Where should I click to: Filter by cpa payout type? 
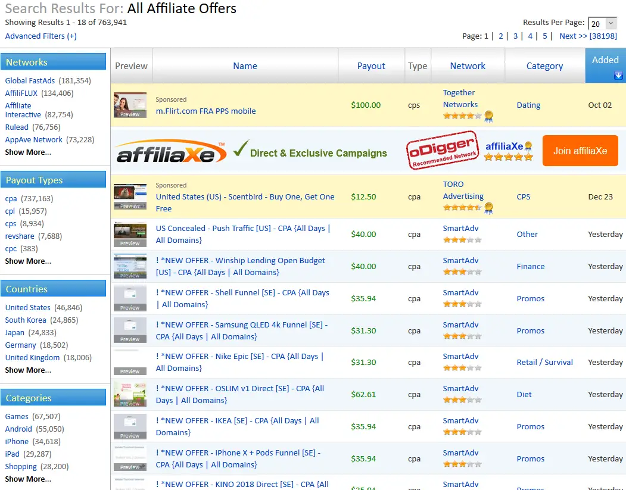coord(11,199)
